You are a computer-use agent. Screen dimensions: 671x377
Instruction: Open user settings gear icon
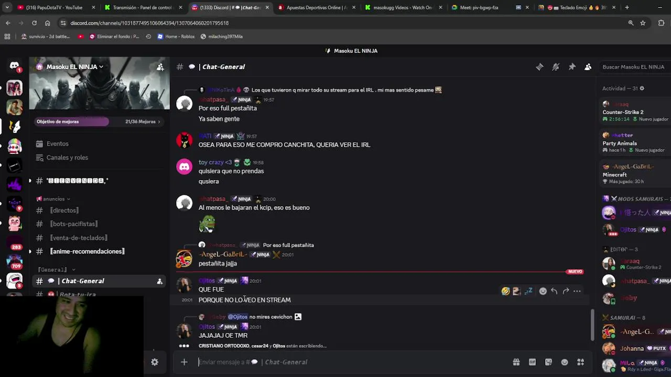155,362
